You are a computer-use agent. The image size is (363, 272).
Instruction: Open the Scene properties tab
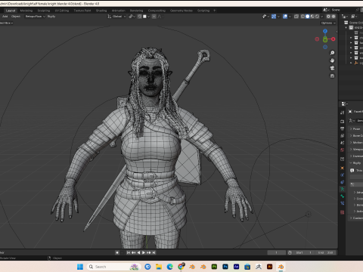(342, 143)
